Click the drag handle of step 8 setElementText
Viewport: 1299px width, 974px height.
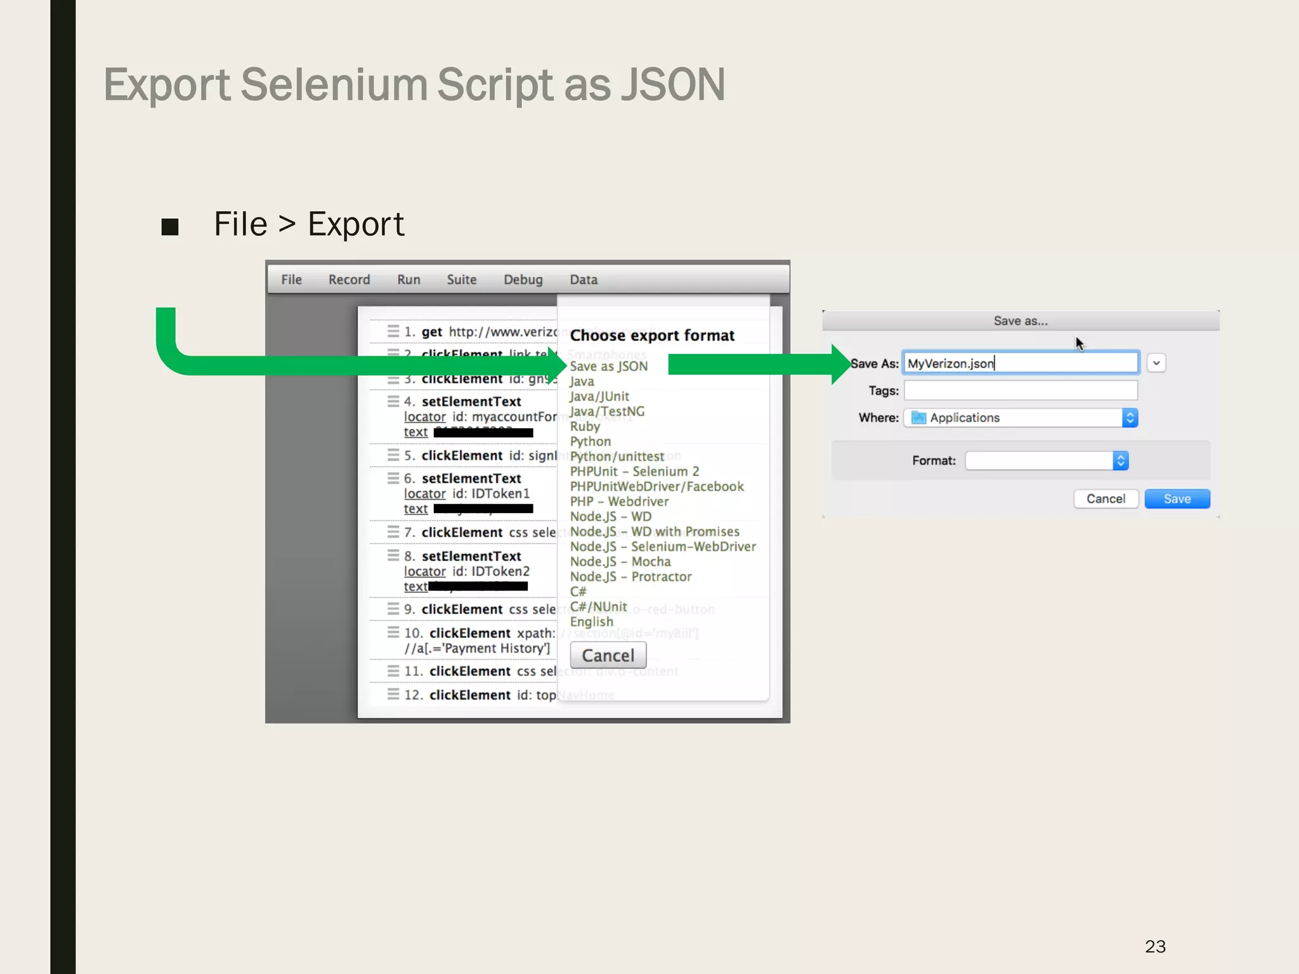[393, 555]
